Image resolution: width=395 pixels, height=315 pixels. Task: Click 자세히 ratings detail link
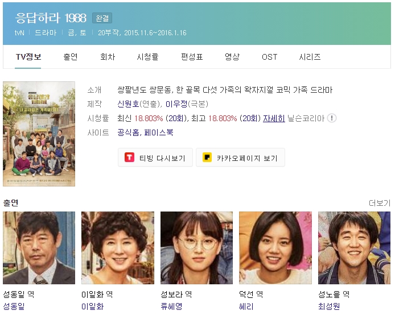[x=274, y=118]
